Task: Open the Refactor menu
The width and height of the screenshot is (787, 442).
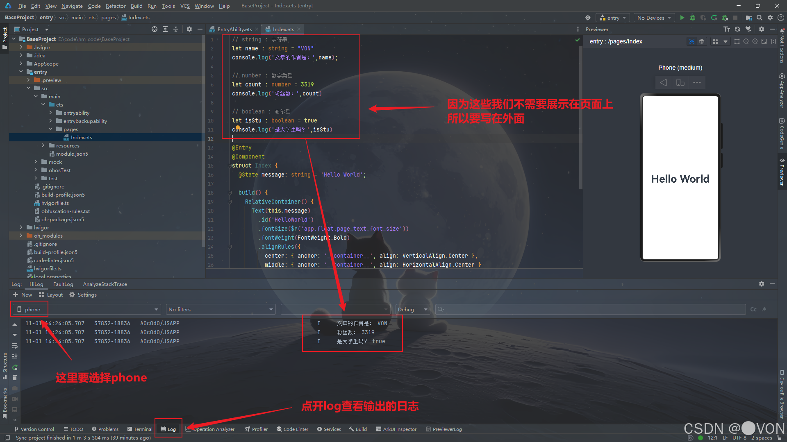Action: [116, 6]
